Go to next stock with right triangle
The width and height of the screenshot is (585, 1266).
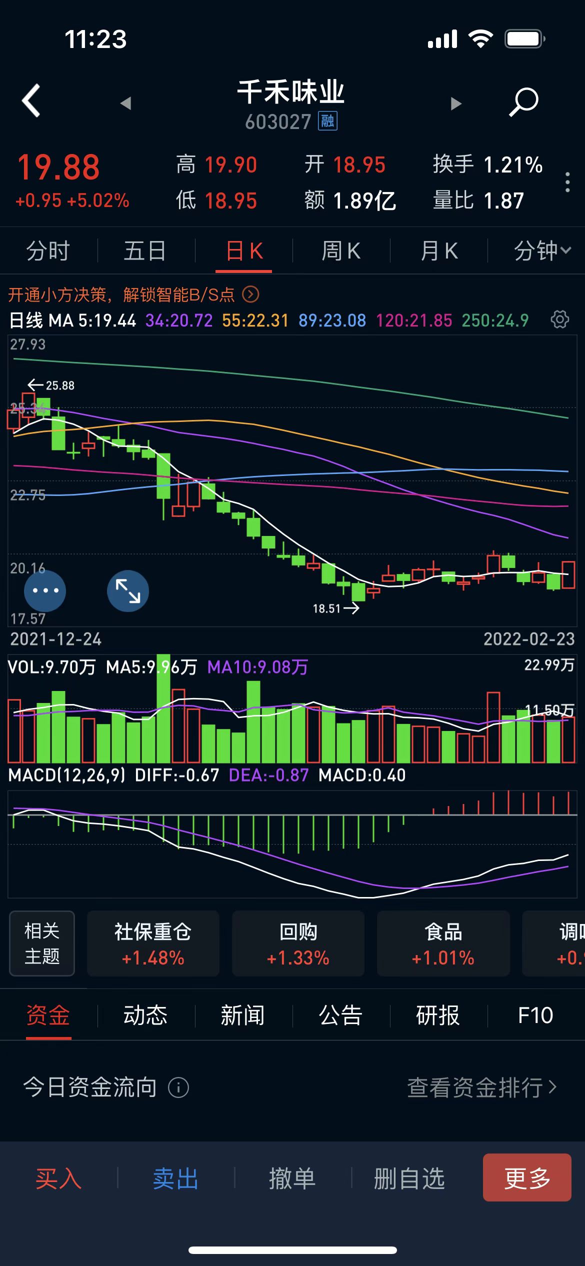pos(455,103)
